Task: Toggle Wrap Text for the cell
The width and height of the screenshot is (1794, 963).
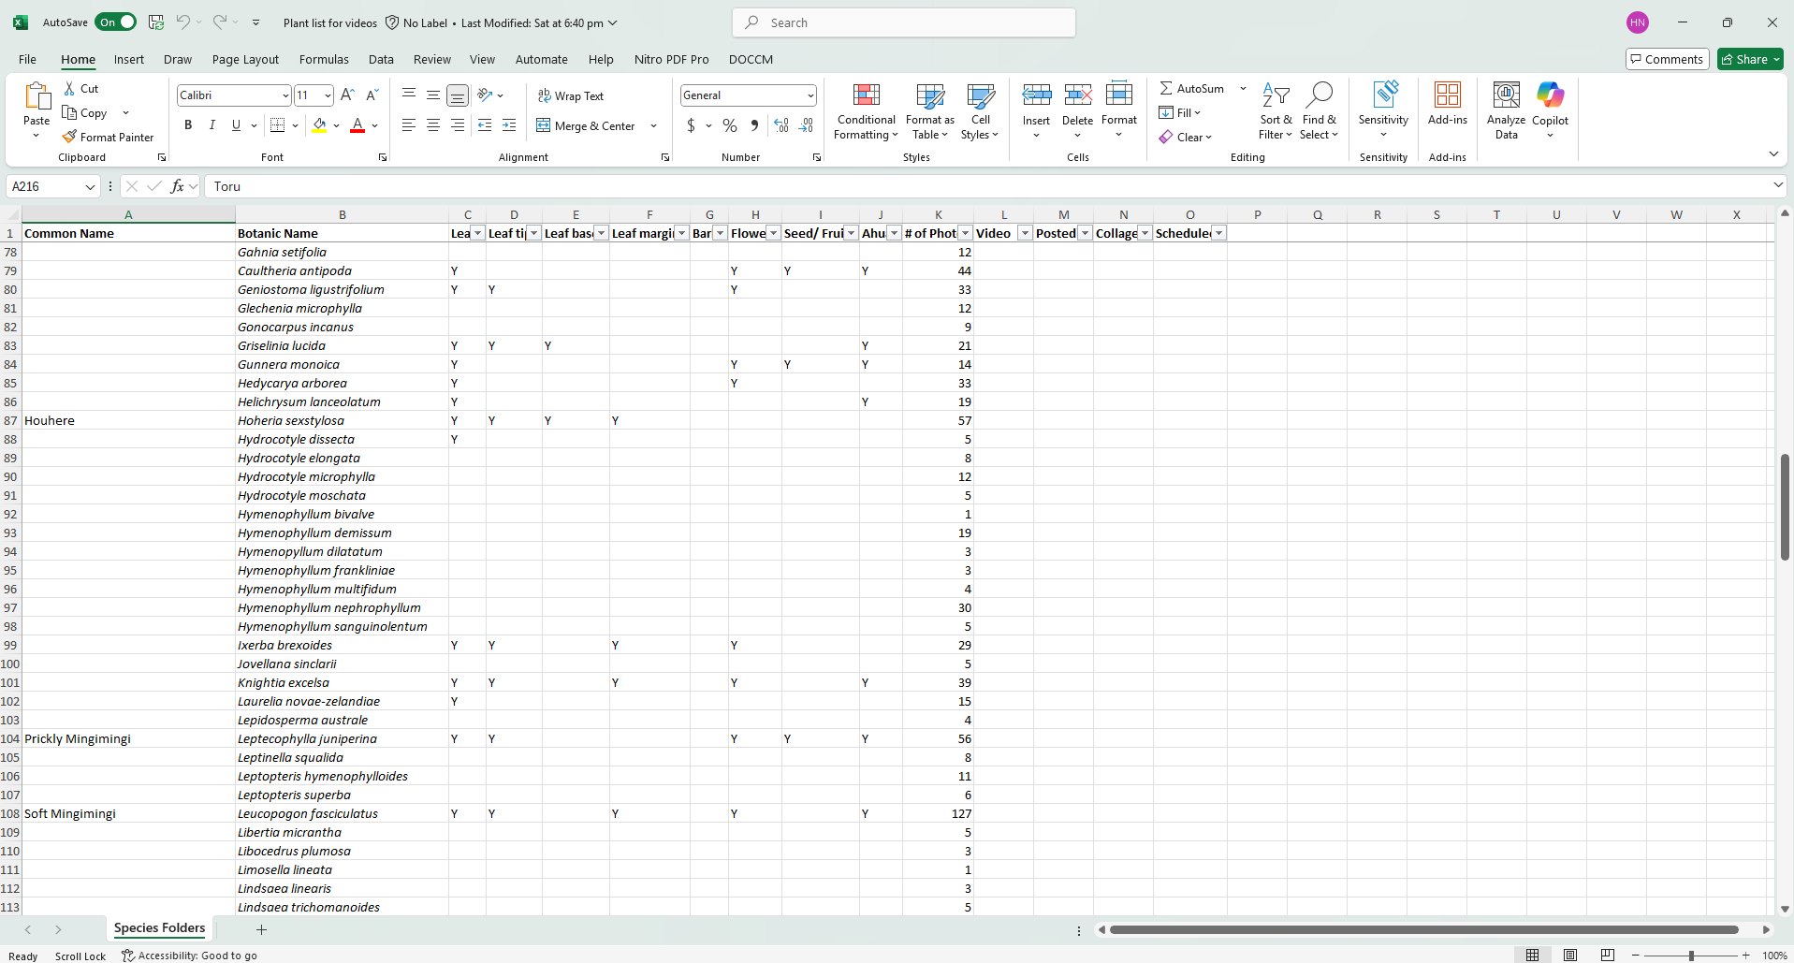Action: (571, 95)
